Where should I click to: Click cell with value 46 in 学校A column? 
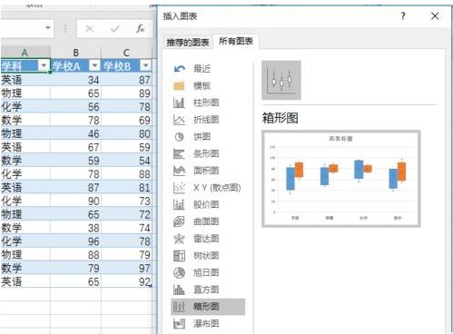(x=75, y=133)
